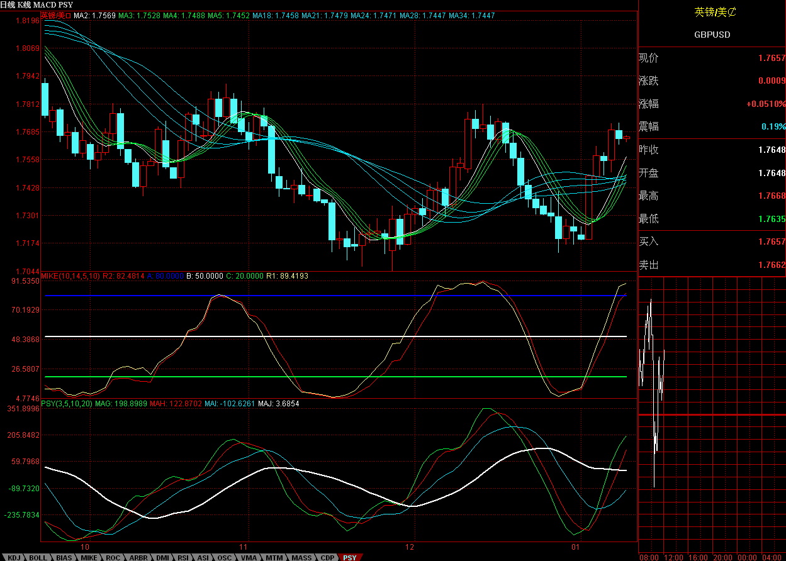Select the BIAS tab at bottom
The image size is (786, 561).
point(64,557)
